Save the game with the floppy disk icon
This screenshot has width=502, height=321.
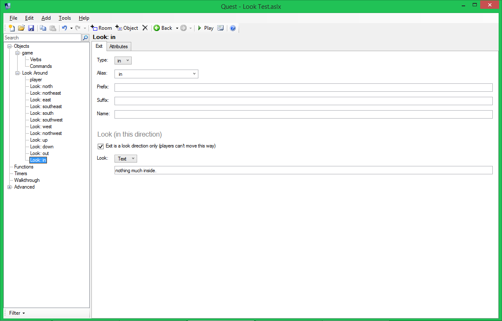pos(31,28)
